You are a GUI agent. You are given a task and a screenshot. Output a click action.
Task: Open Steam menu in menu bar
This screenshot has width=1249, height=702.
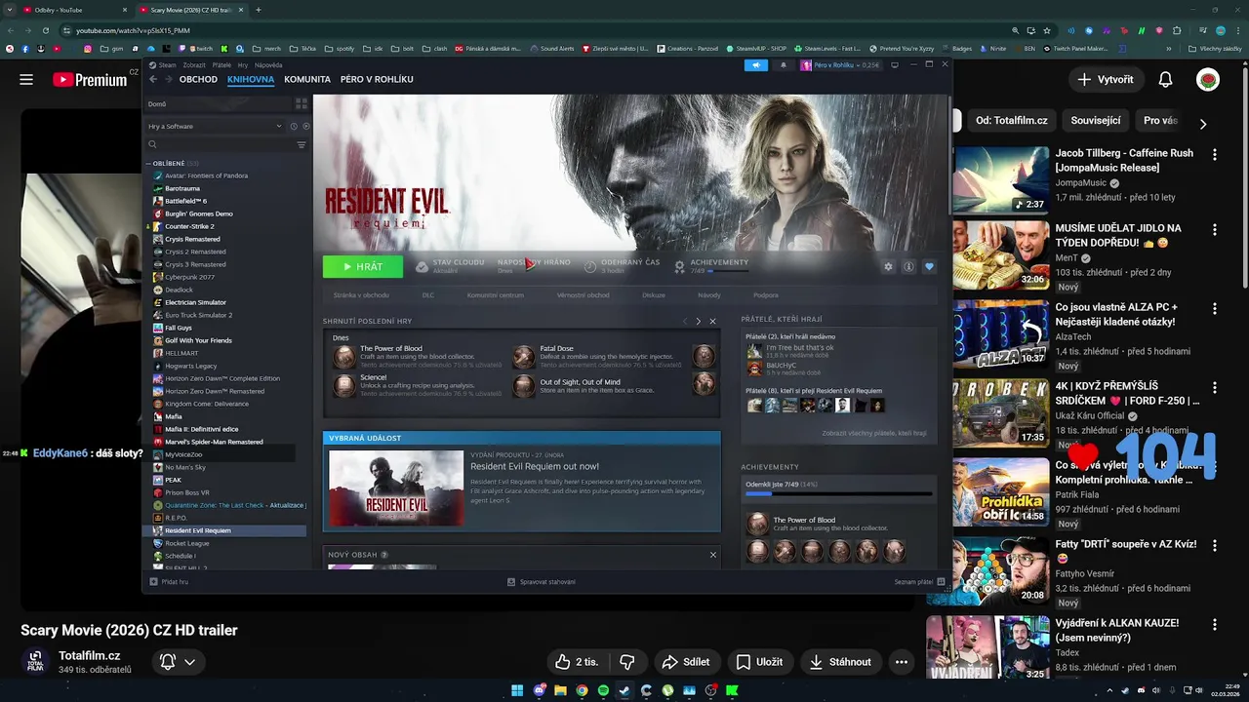[x=167, y=65]
